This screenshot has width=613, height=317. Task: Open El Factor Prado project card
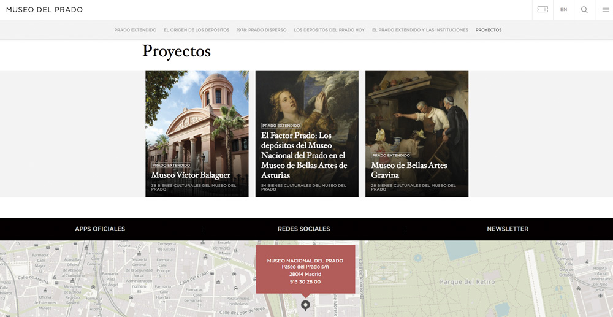click(306, 134)
